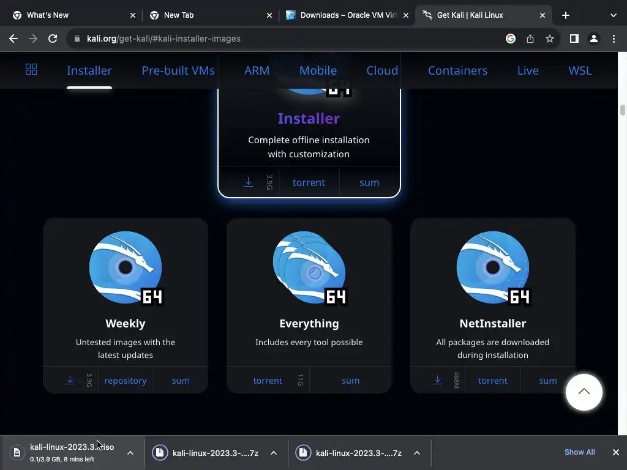Viewport: 627px width, 470px height.
Task: Go to the Mobile section
Action: click(x=318, y=71)
